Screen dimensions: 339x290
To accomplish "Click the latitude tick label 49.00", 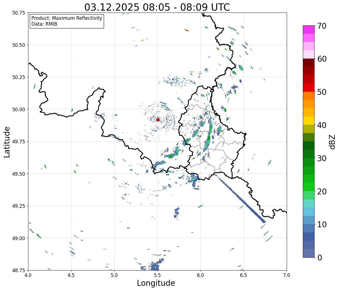I will point(19,238).
